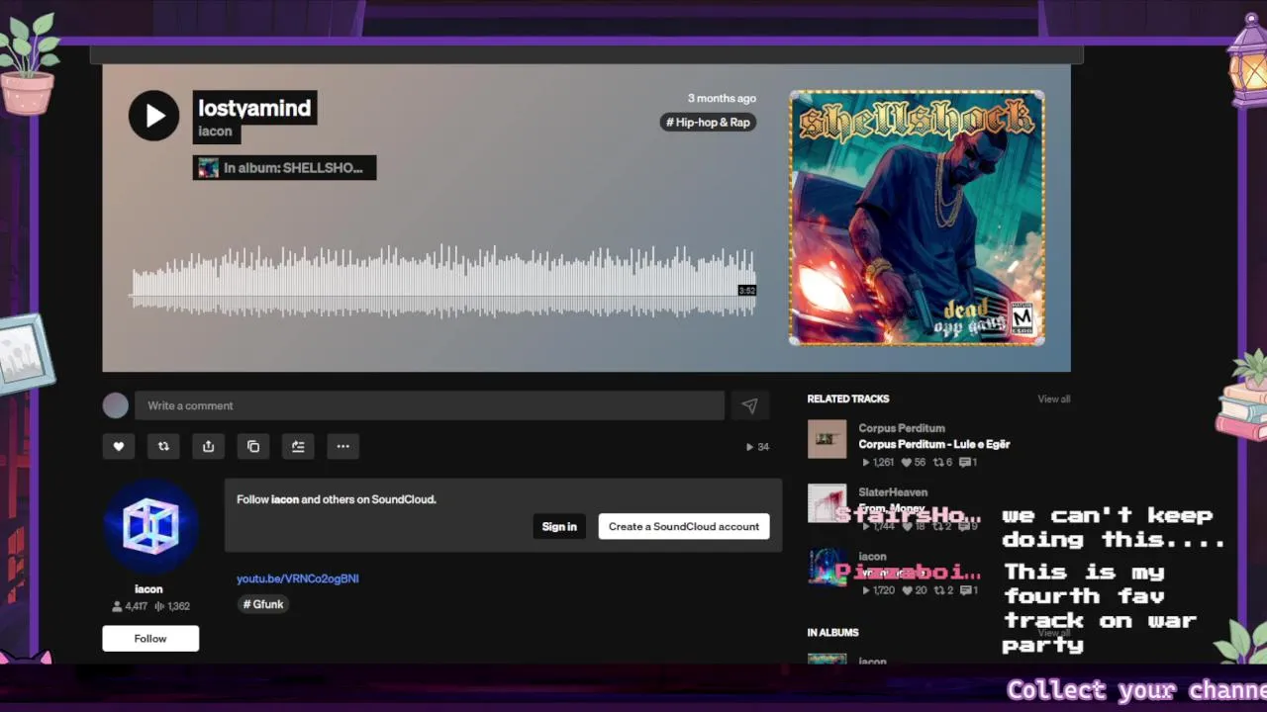
Task: Click the user avatar beside comment box
Action: (116, 405)
